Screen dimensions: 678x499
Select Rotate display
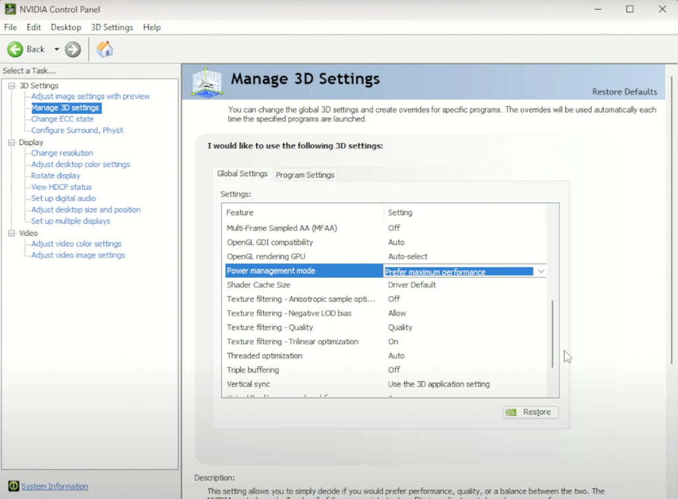[x=56, y=175]
